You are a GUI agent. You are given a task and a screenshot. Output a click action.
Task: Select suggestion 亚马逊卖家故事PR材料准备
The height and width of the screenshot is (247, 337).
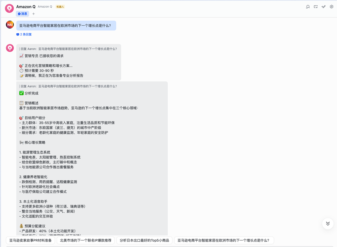click(31, 240)
